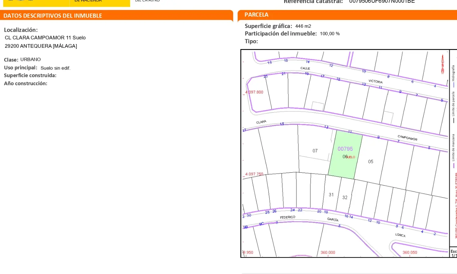Screen dimensions: 457x274
Task: Click the "Límite de manzana" legend entry
Action: pyautogui.click(x=453, y=148)
